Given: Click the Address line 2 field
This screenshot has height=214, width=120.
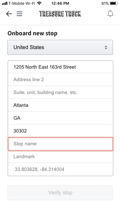Looking at the screenshot, I should pyautogui.click(x=60, y=80).
